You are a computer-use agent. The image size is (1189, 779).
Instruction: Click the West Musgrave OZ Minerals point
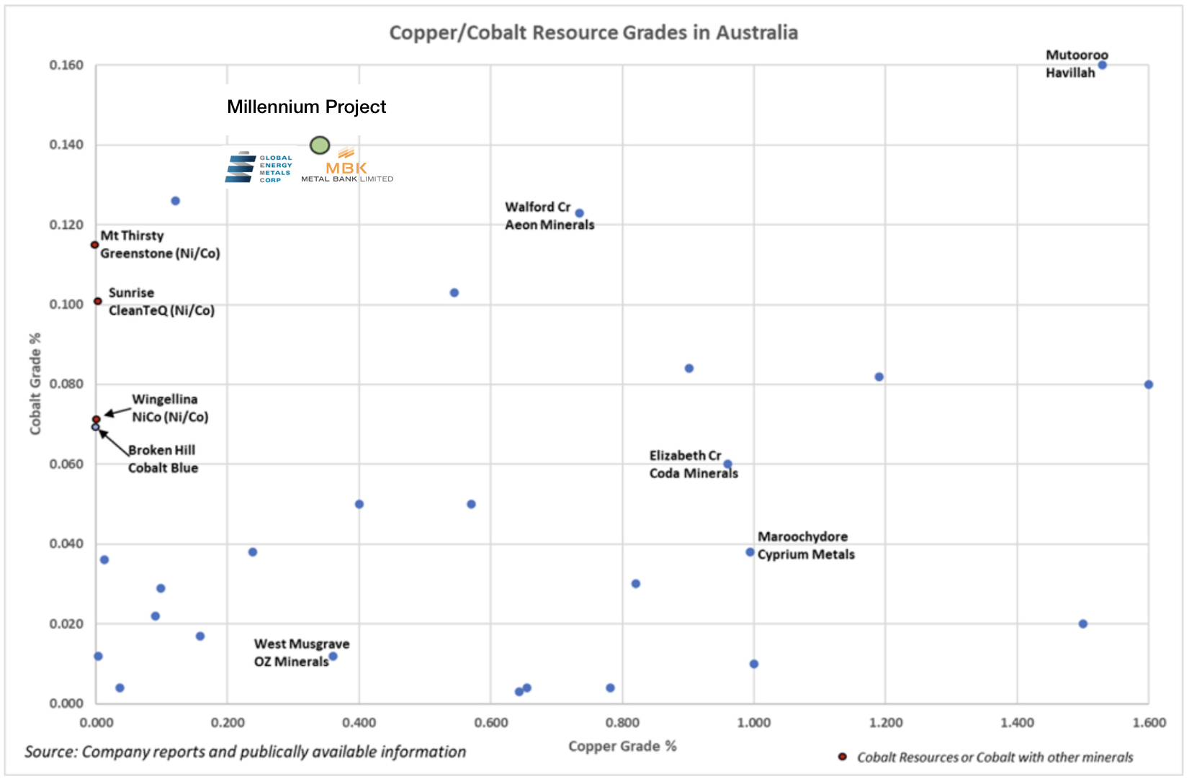click(333, 657)
